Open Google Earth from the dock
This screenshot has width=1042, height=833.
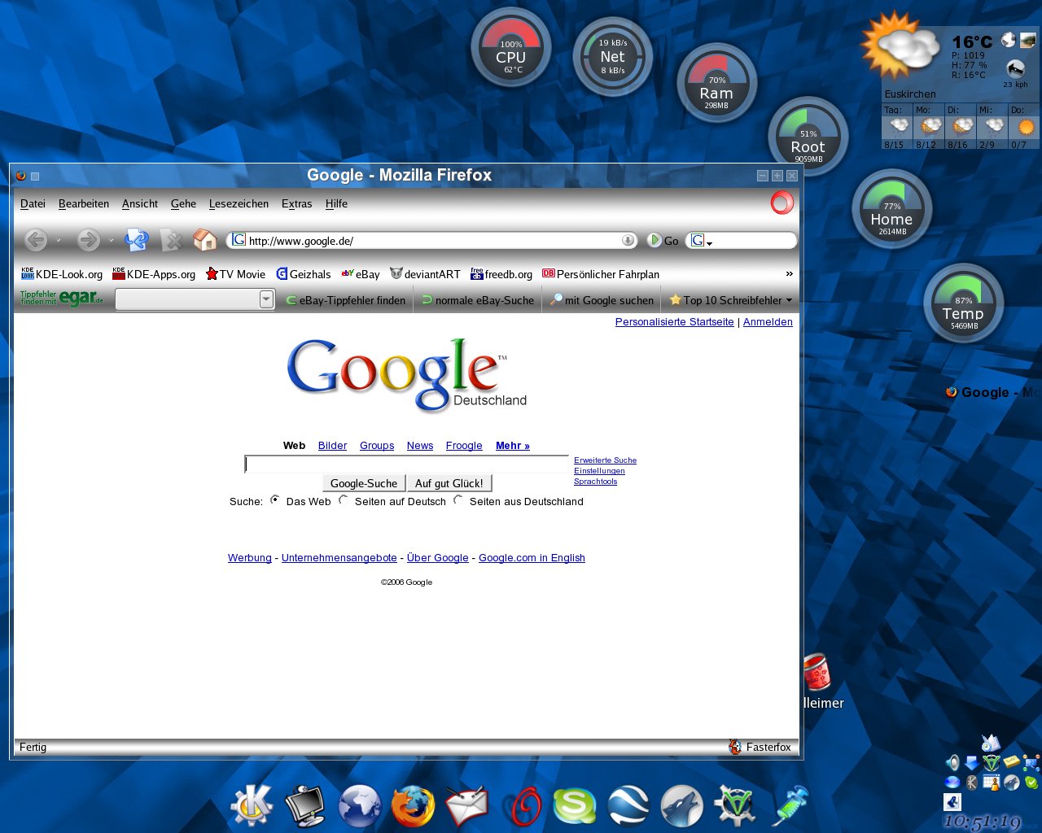(628, 806)
